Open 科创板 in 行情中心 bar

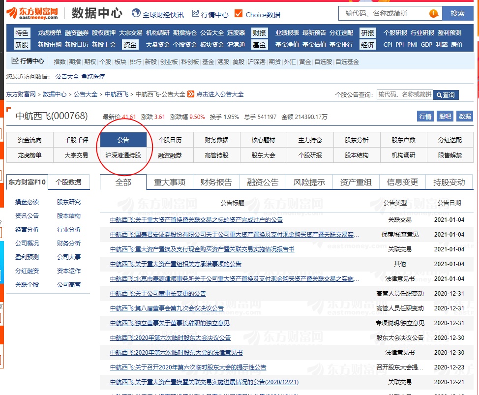(190, 61)
